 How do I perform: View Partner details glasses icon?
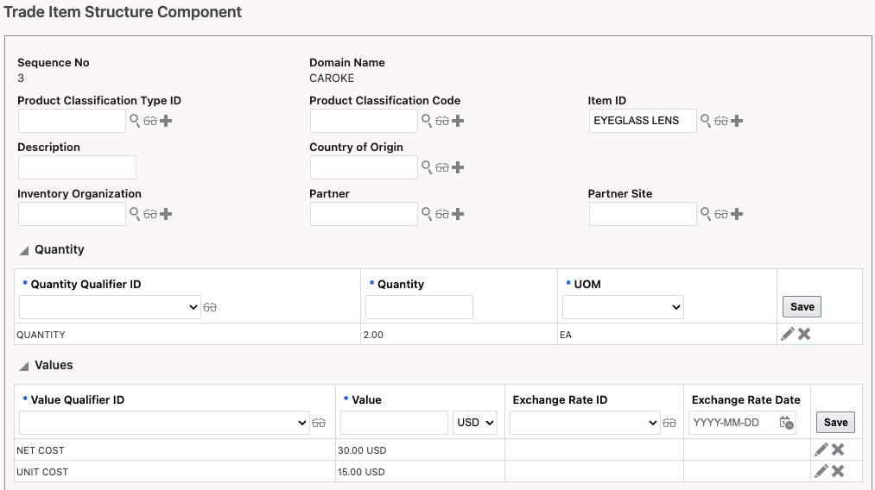442,214
